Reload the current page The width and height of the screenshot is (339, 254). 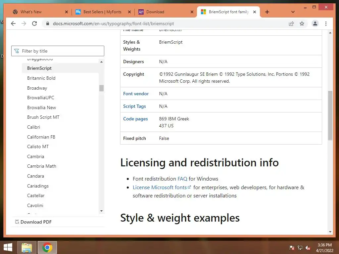(x=34, y=23)
